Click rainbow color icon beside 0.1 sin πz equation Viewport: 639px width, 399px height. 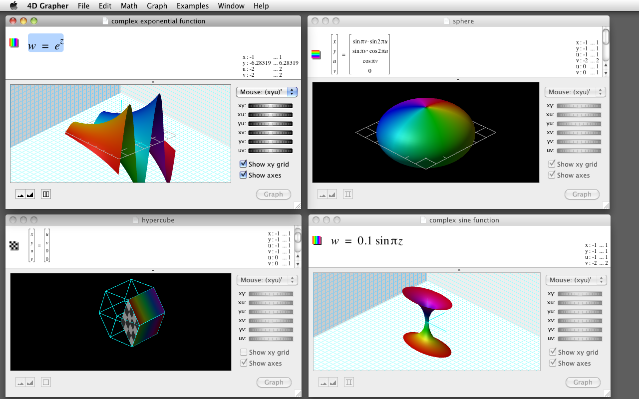(317, 240)
